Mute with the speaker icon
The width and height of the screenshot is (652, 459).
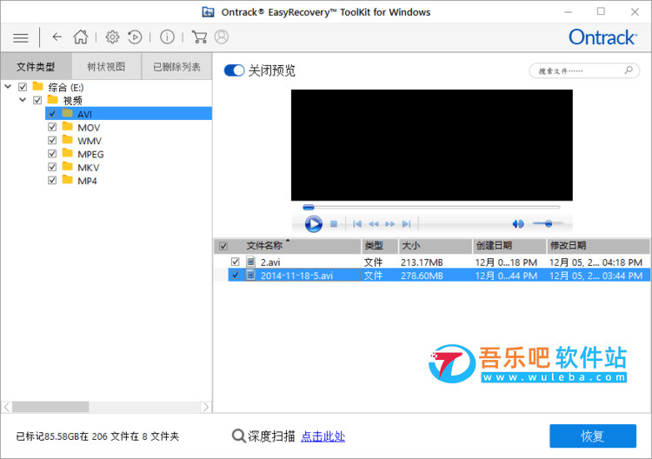coord(518,224)
